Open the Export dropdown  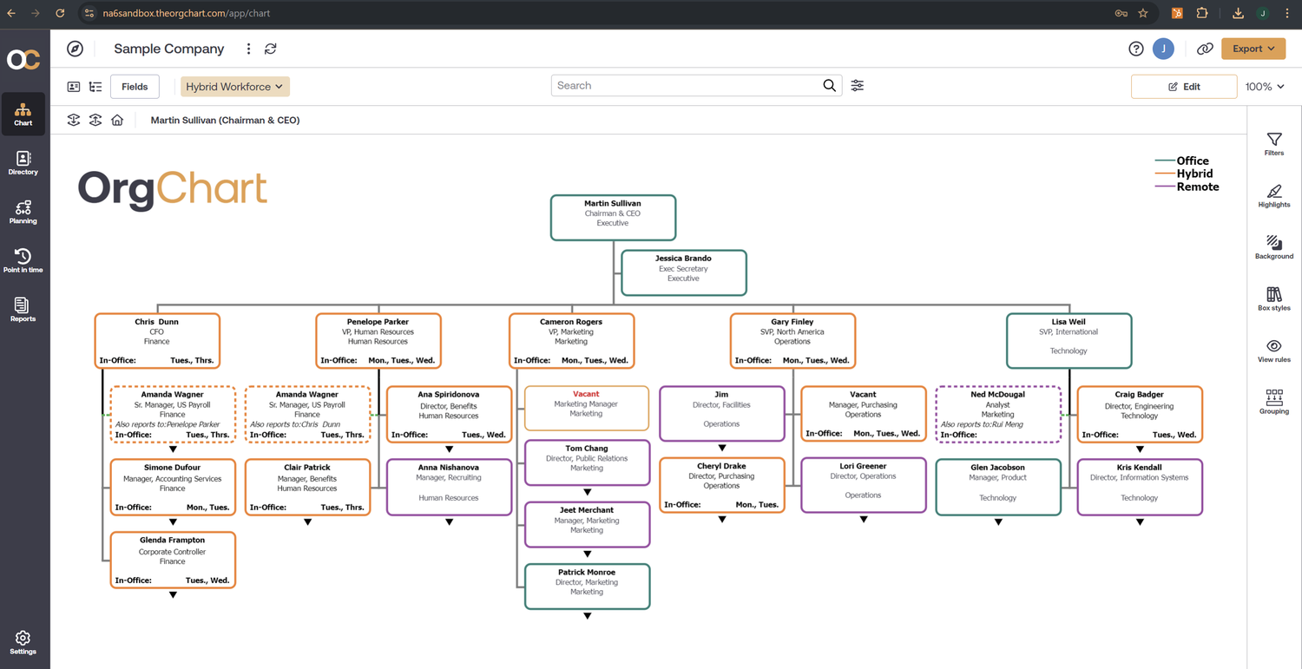[1253, 49]
